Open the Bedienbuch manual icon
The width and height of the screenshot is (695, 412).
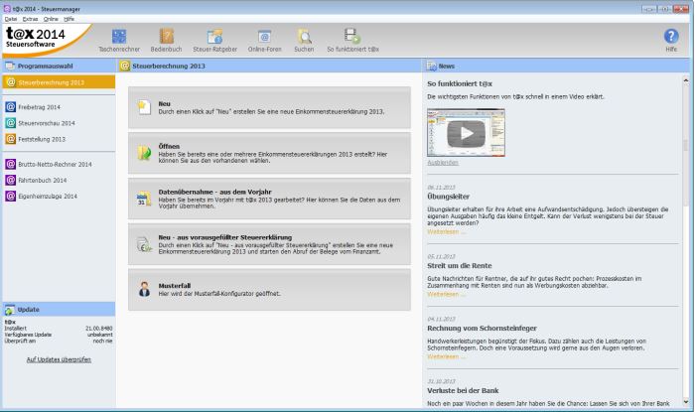tap(167, 39)
